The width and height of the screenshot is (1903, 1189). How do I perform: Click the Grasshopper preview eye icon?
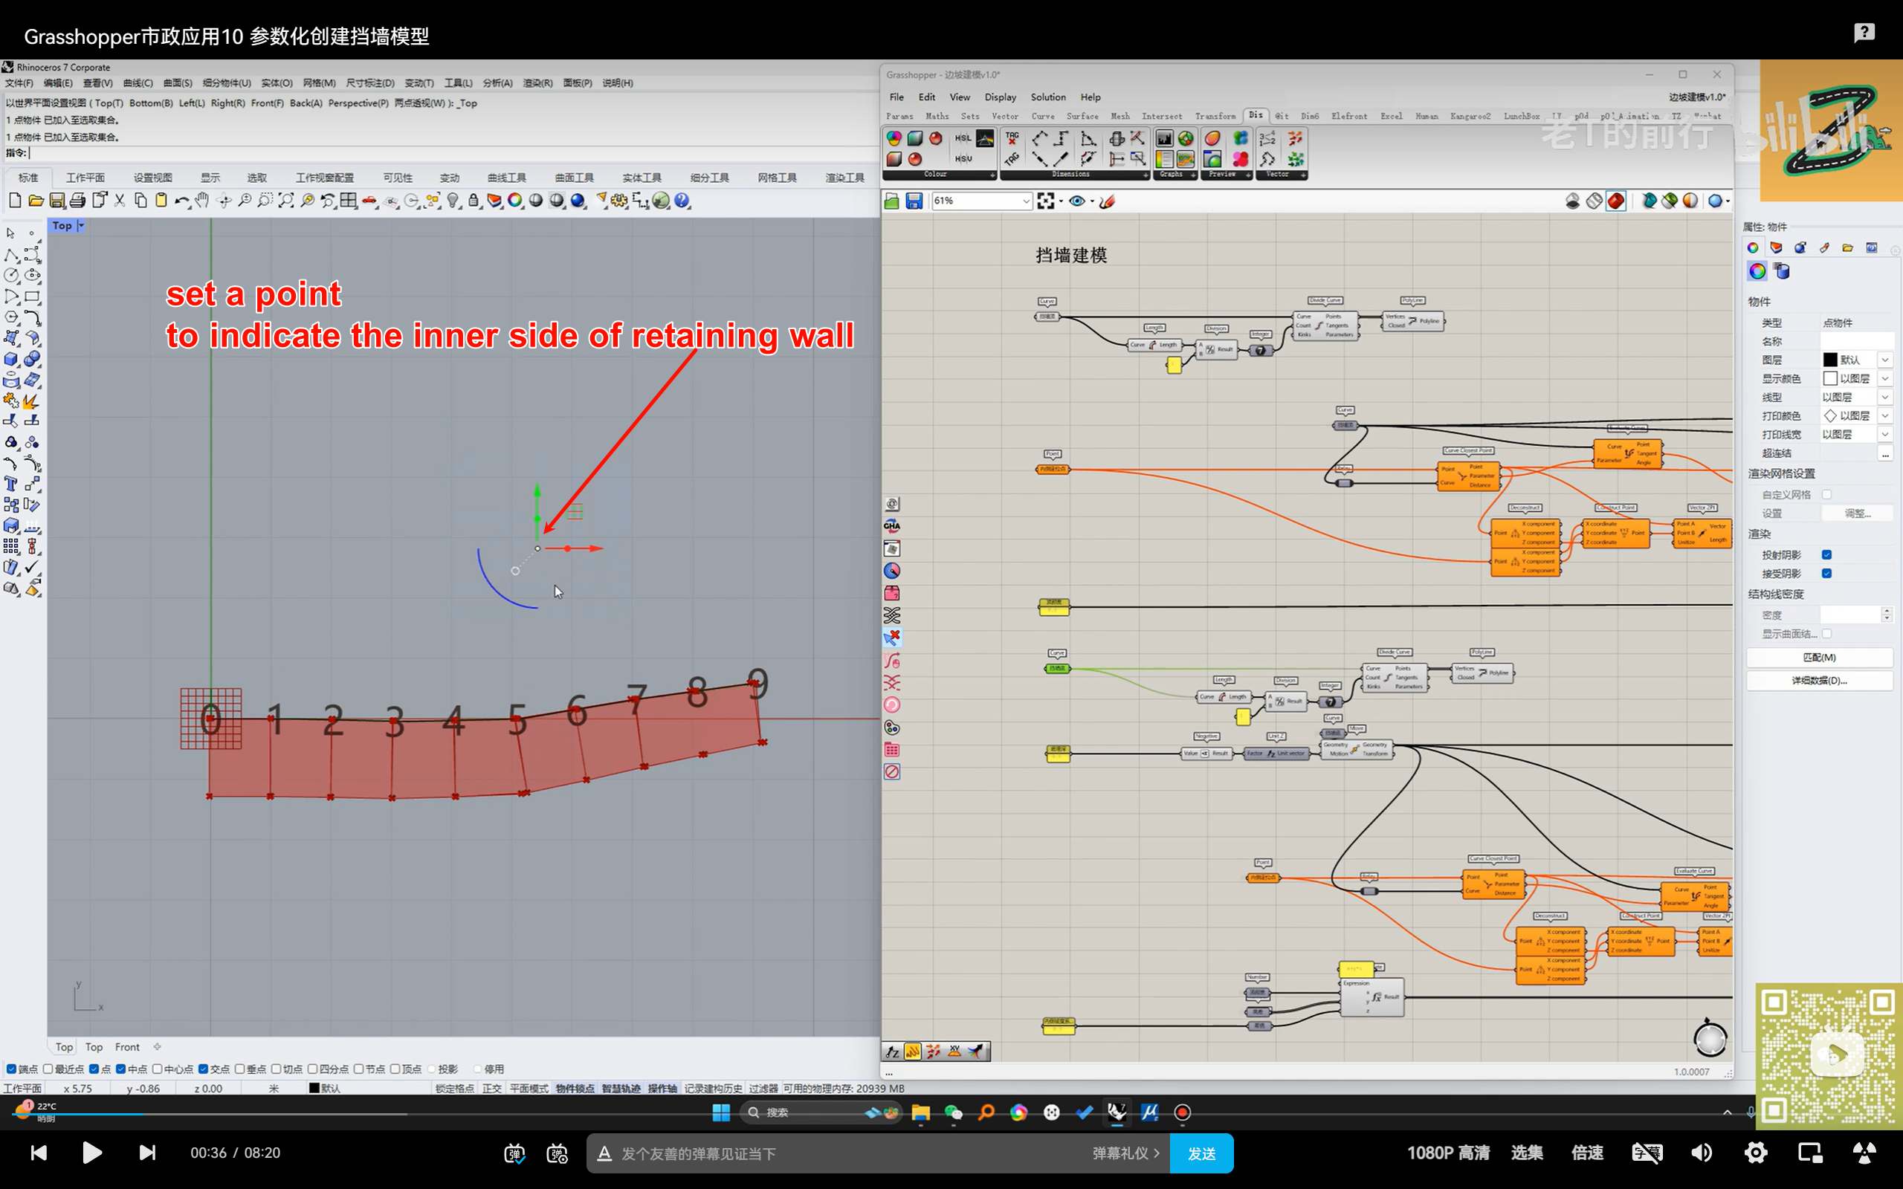pos(1076,201)
